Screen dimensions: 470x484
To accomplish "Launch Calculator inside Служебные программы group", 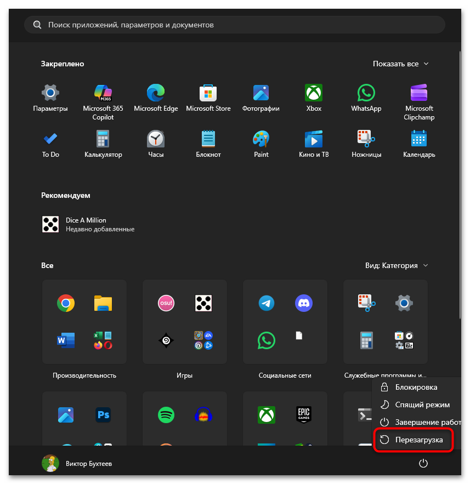I will [367, 340].
